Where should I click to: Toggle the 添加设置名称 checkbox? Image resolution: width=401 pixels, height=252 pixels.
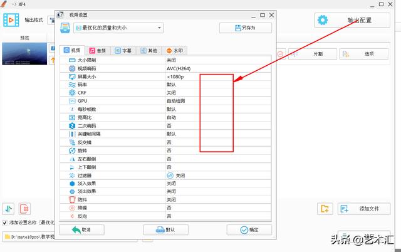[x=4, y=223]
